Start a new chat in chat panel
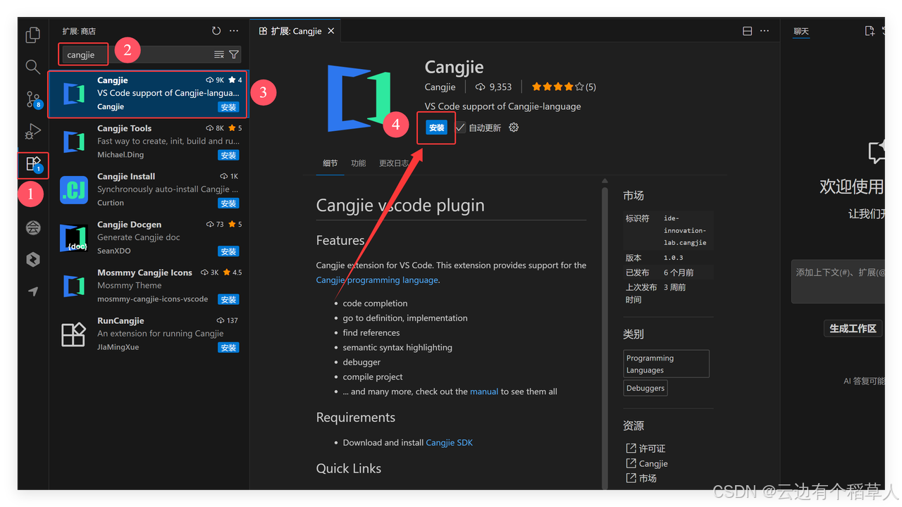 [870, 31]
